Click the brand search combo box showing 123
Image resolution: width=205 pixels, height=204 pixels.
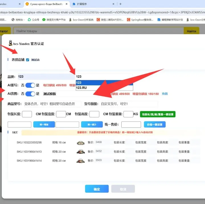(104, 77)
